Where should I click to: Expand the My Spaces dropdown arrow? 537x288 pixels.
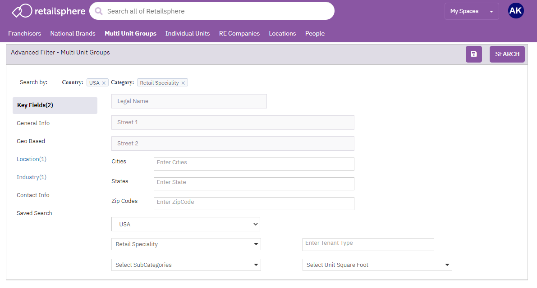coord(491,11)
